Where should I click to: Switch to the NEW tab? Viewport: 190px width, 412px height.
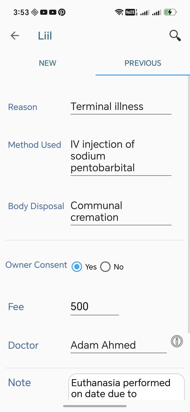47,63
